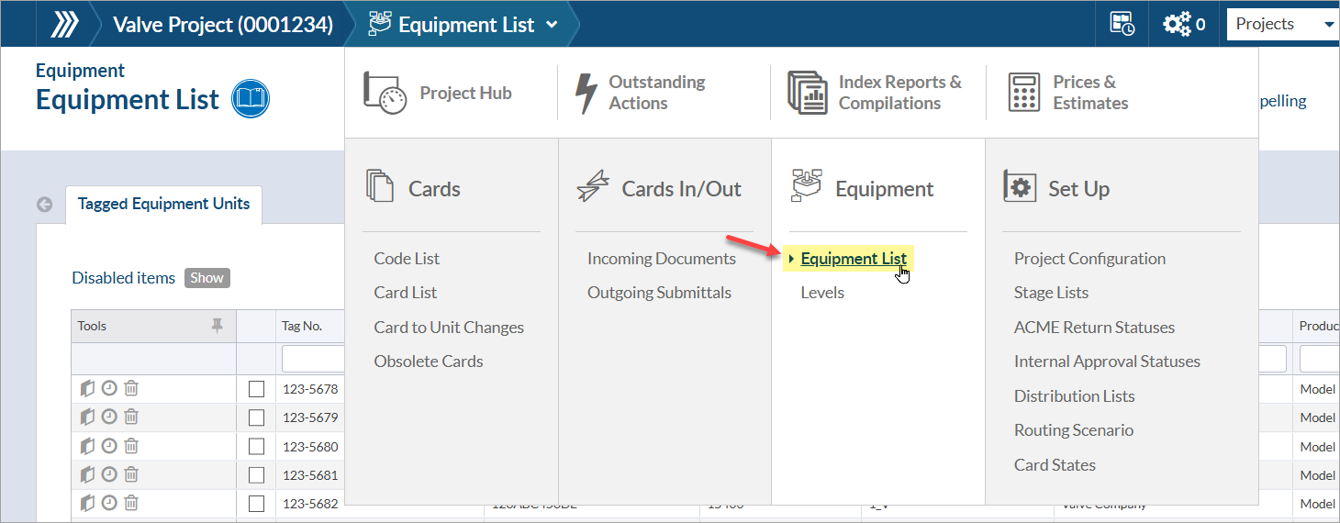Viewport: 1340px width, 523px height.
Task: Click tag number 123-5682 cell
Action: 310,504
